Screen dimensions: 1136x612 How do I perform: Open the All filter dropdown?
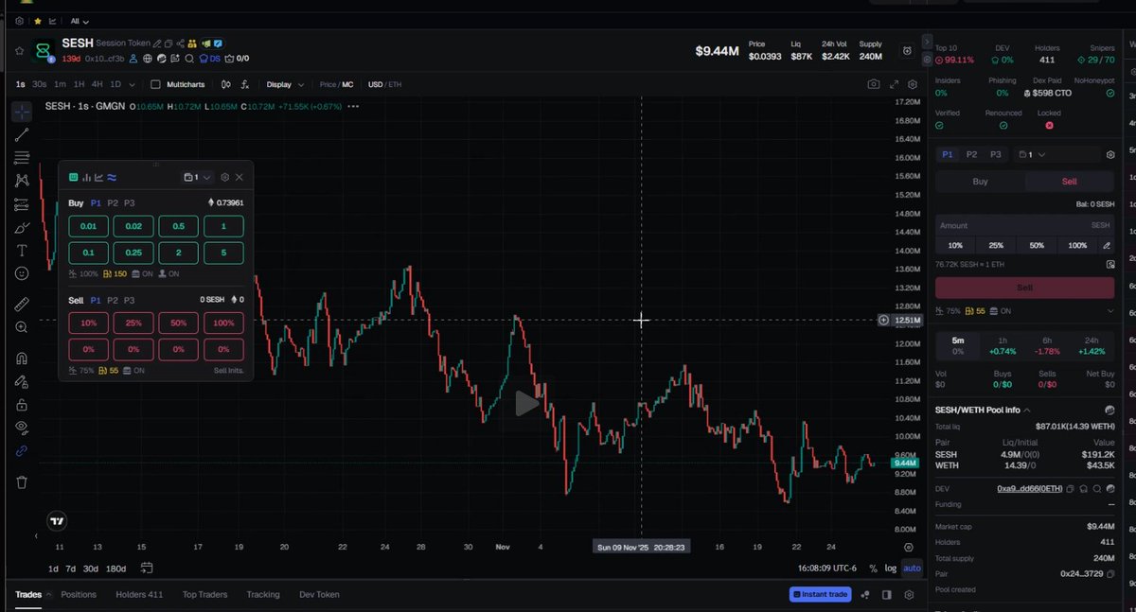[80, 21]
